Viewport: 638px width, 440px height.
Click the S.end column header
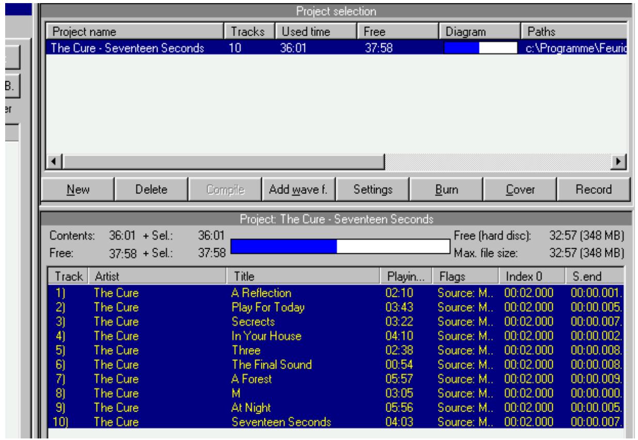click(x=595, y=277)
